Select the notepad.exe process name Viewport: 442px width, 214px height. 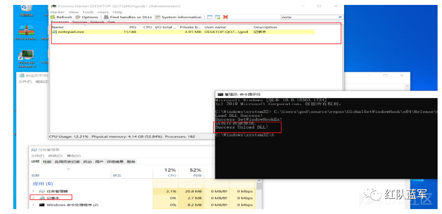(71, 32)
